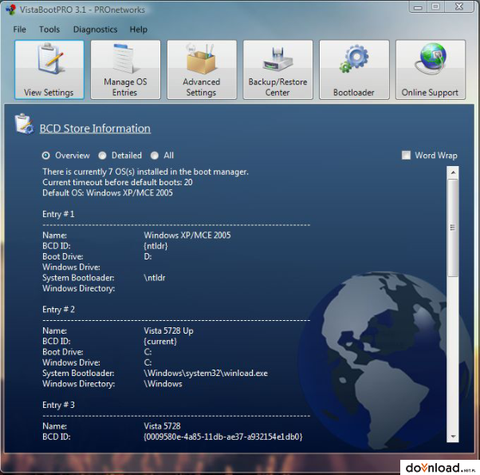480x475 pixels.
Task: Click the BCD Store Information link
Action: click(x=95, y=129)
